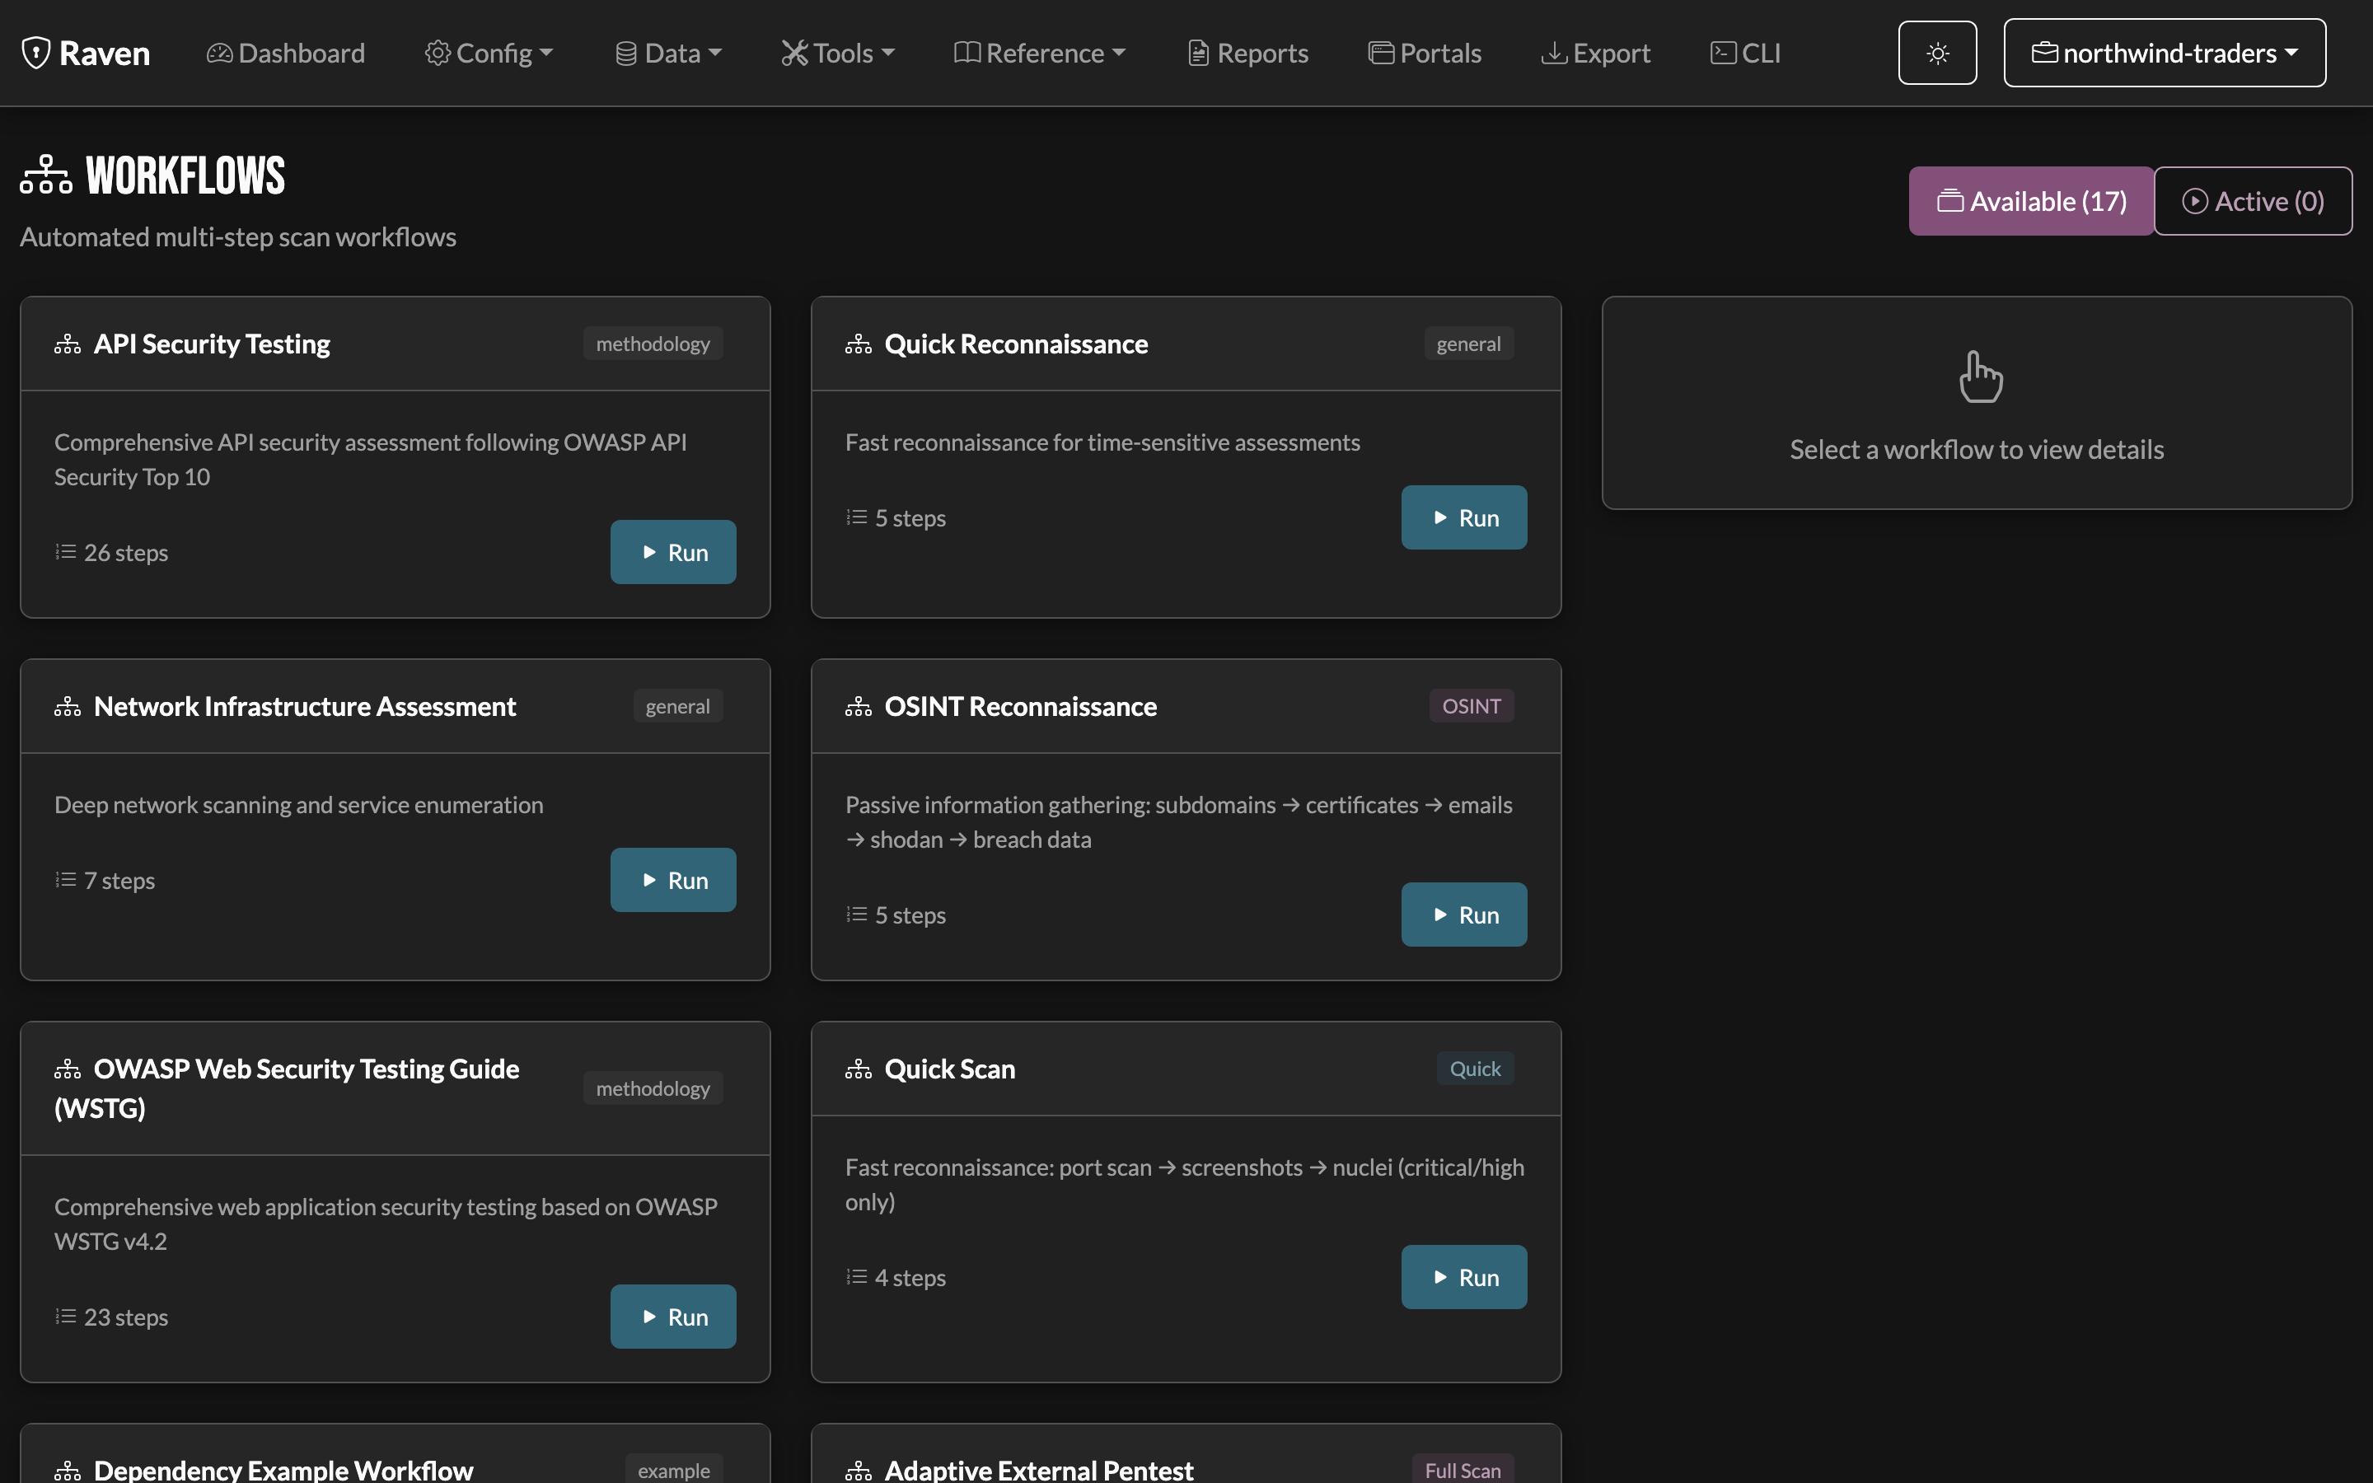The image size is (2373, 1483).
Task: Select the OWASP Web Security Testing Guide title
Action: pyautogui.click(x=287, y=1088)
